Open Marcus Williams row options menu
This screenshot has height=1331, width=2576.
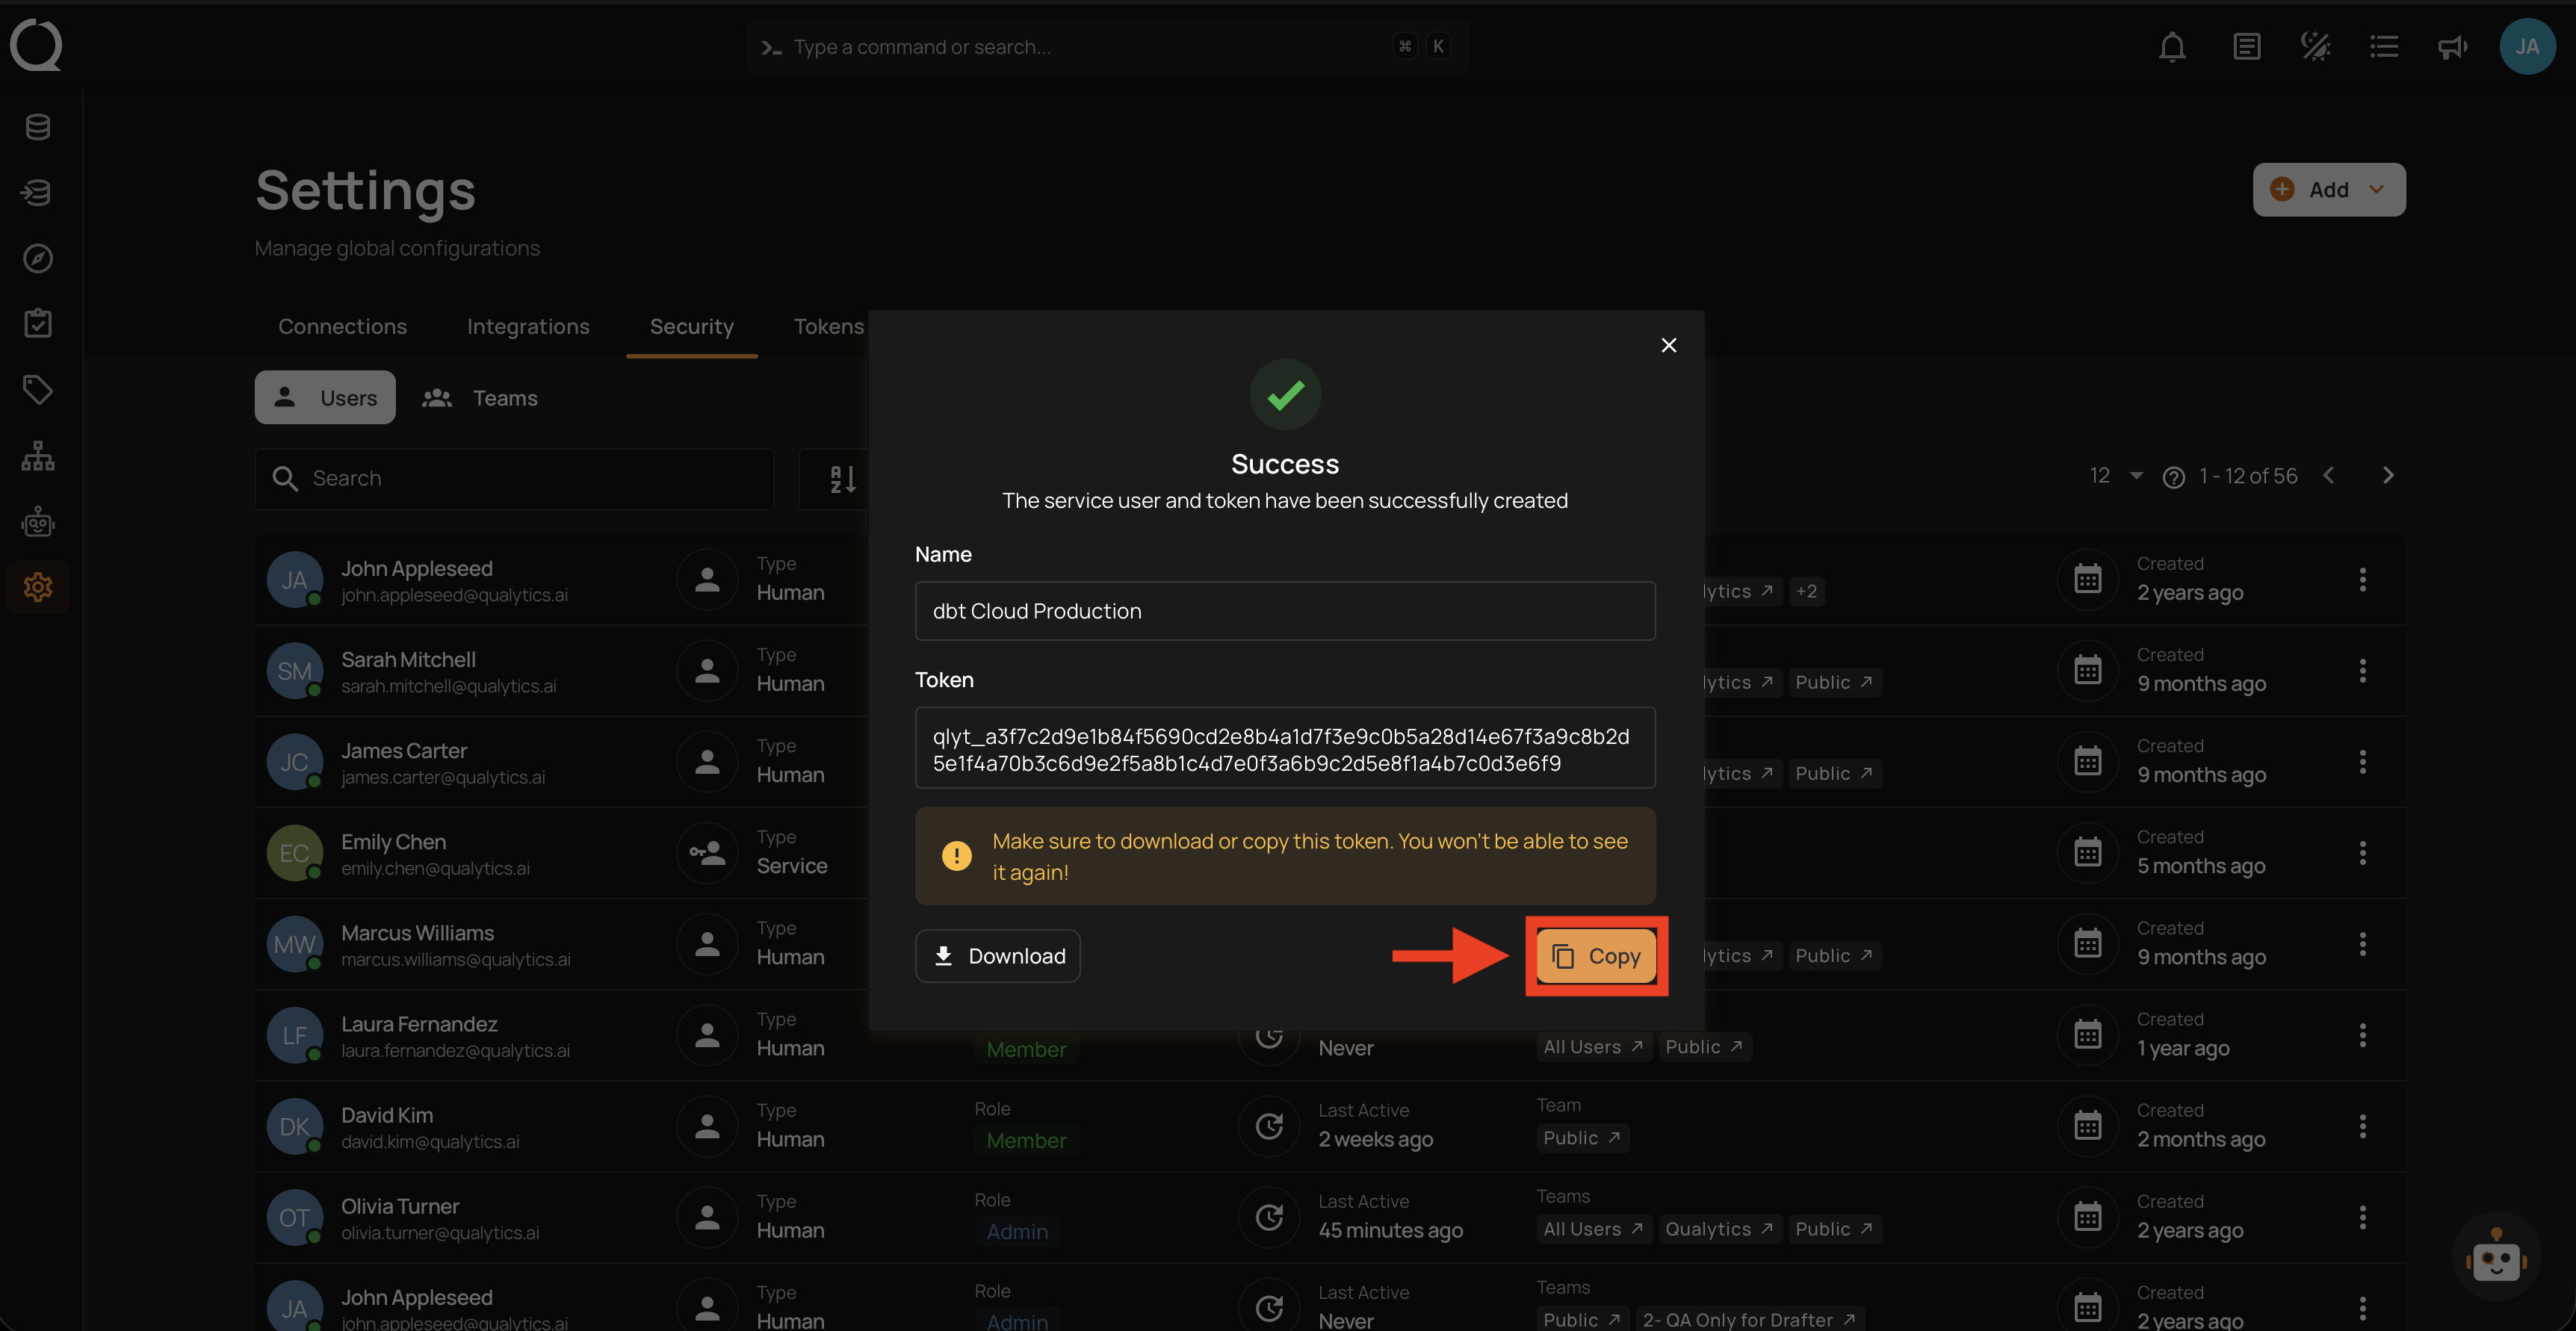click(2363, 944)
